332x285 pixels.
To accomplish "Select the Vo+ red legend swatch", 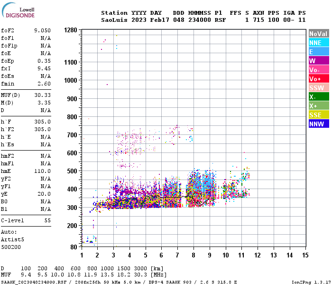I will coord(319,79).
